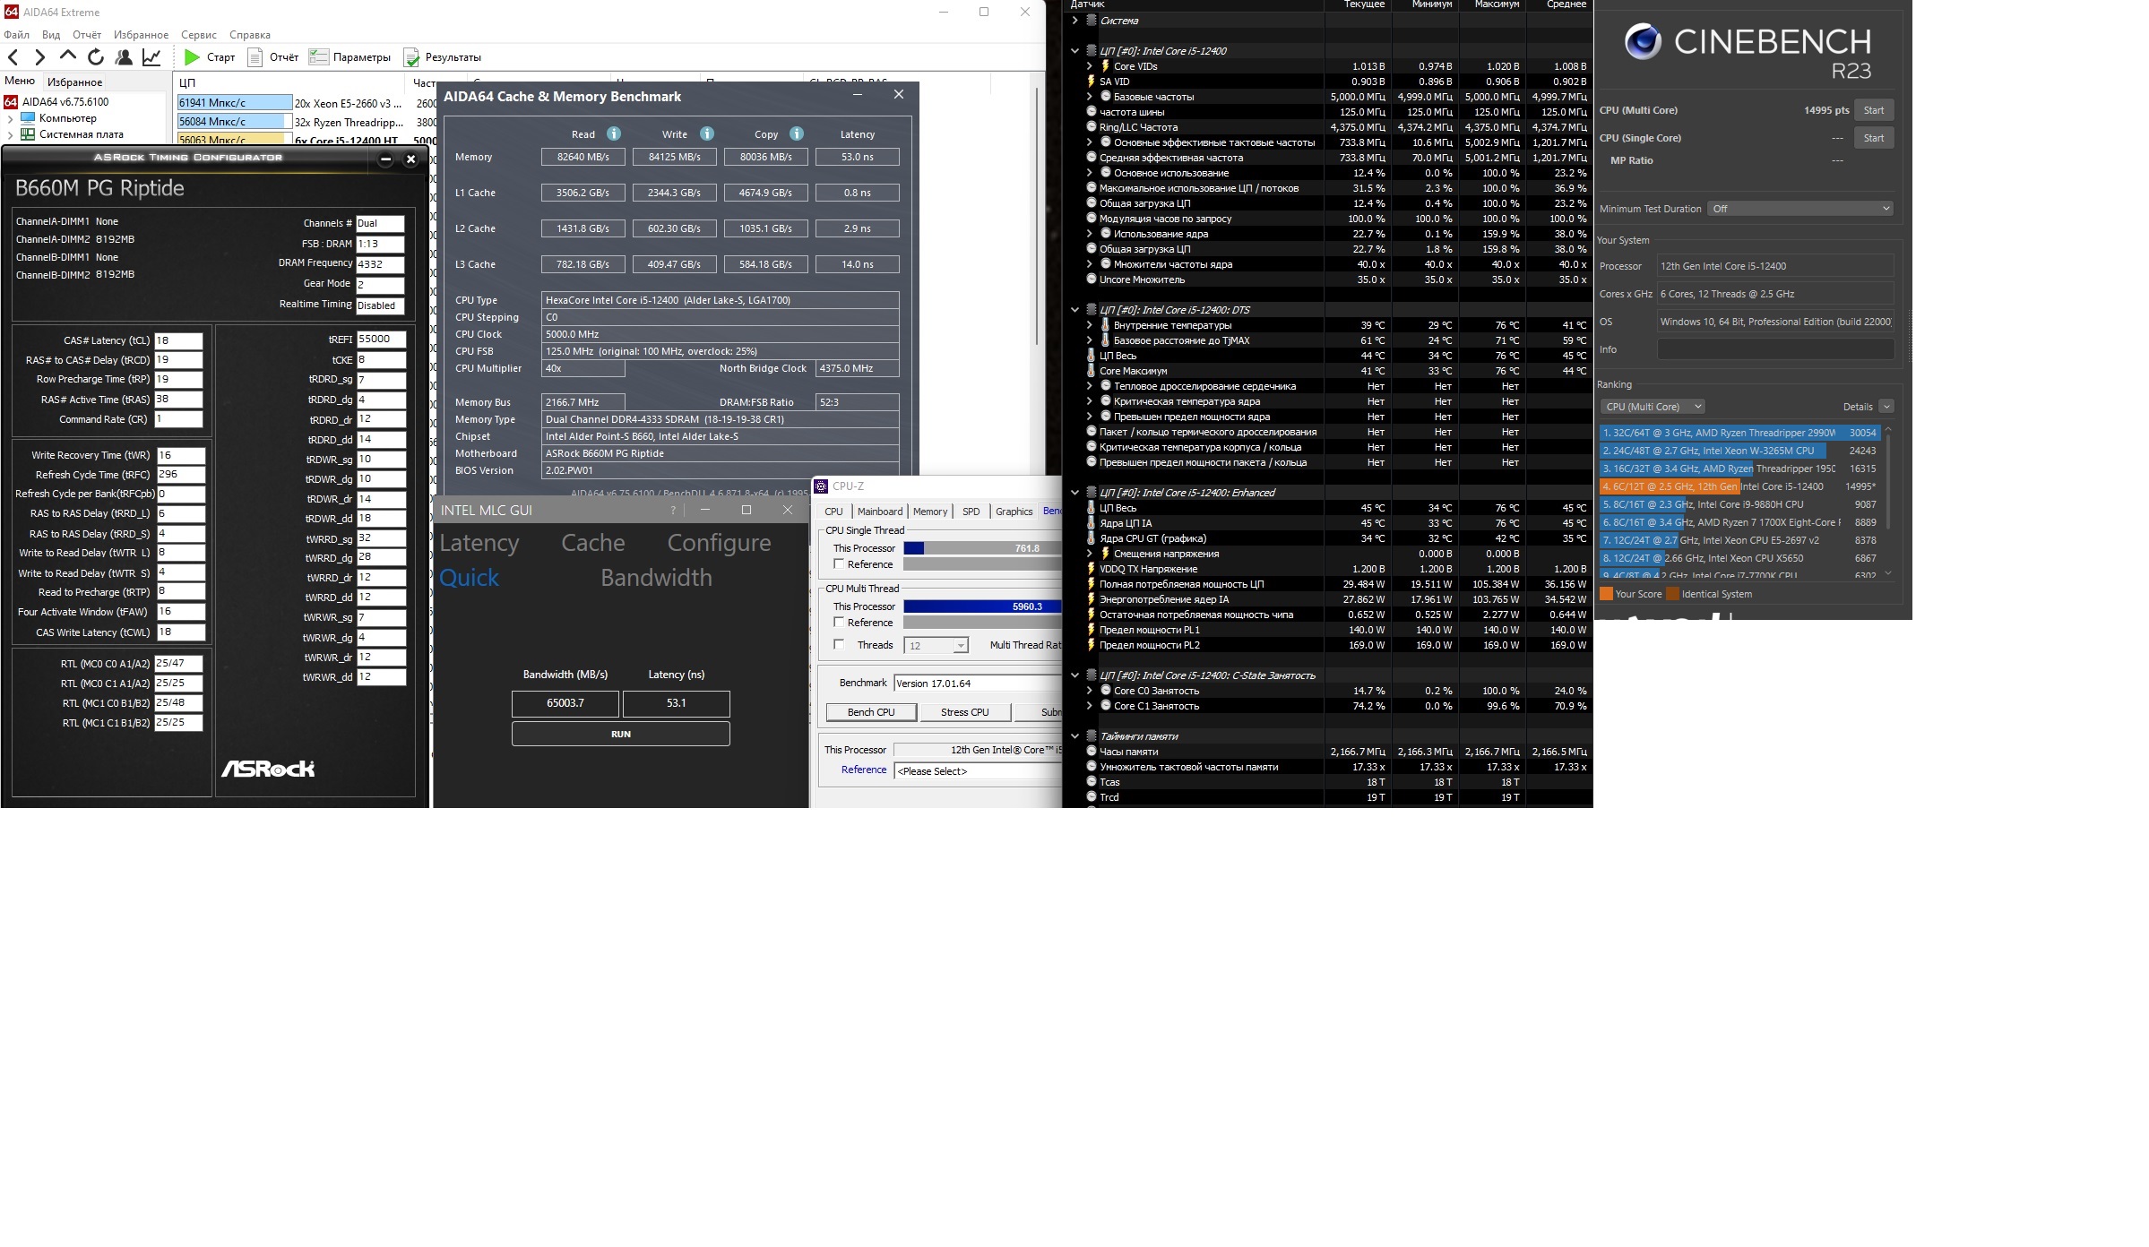Screen dimensions: 2149x1247
Task: Click the green Старт play icon
Action: (192, 57)
